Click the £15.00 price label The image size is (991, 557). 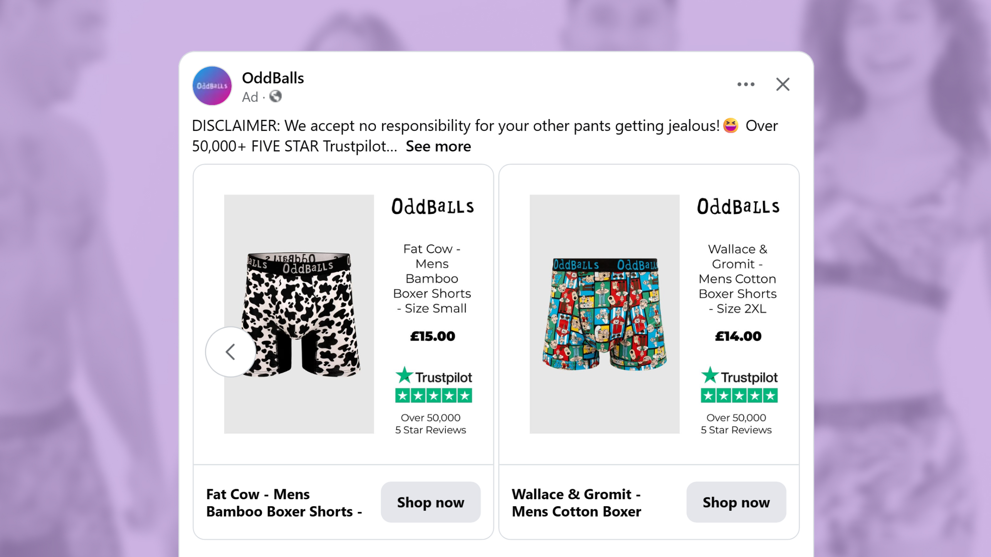click(x=432, y=336)
